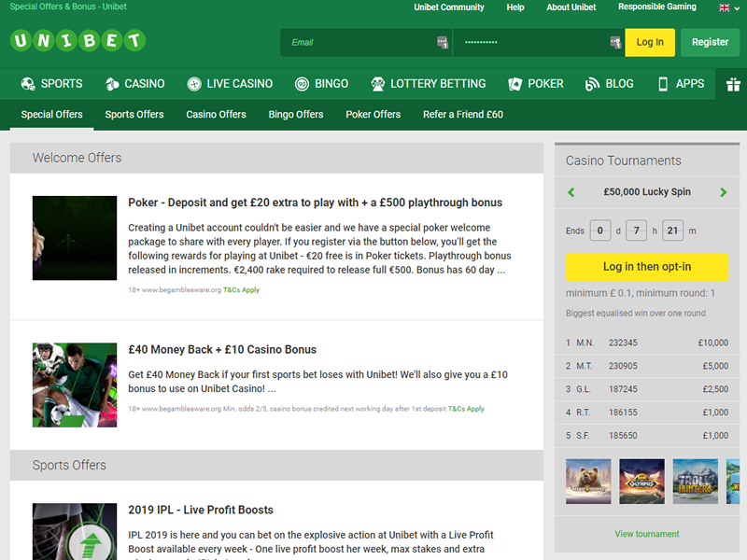Click the Blog feed icon

click(592, 84)
